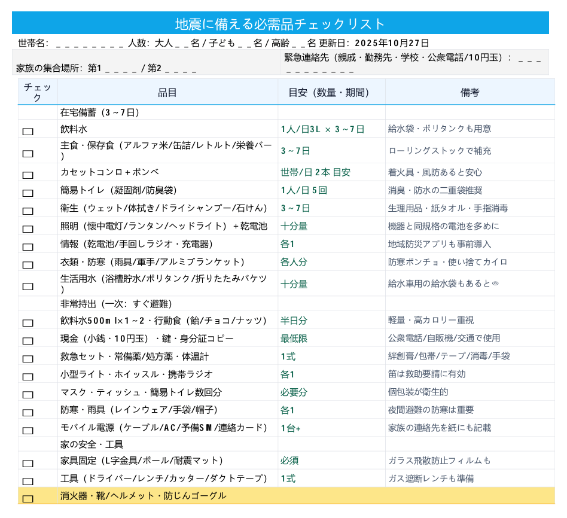The image size is (567, 518).
Task: Check the モバイル電源 row checkbox
Action: click(28, 431)
